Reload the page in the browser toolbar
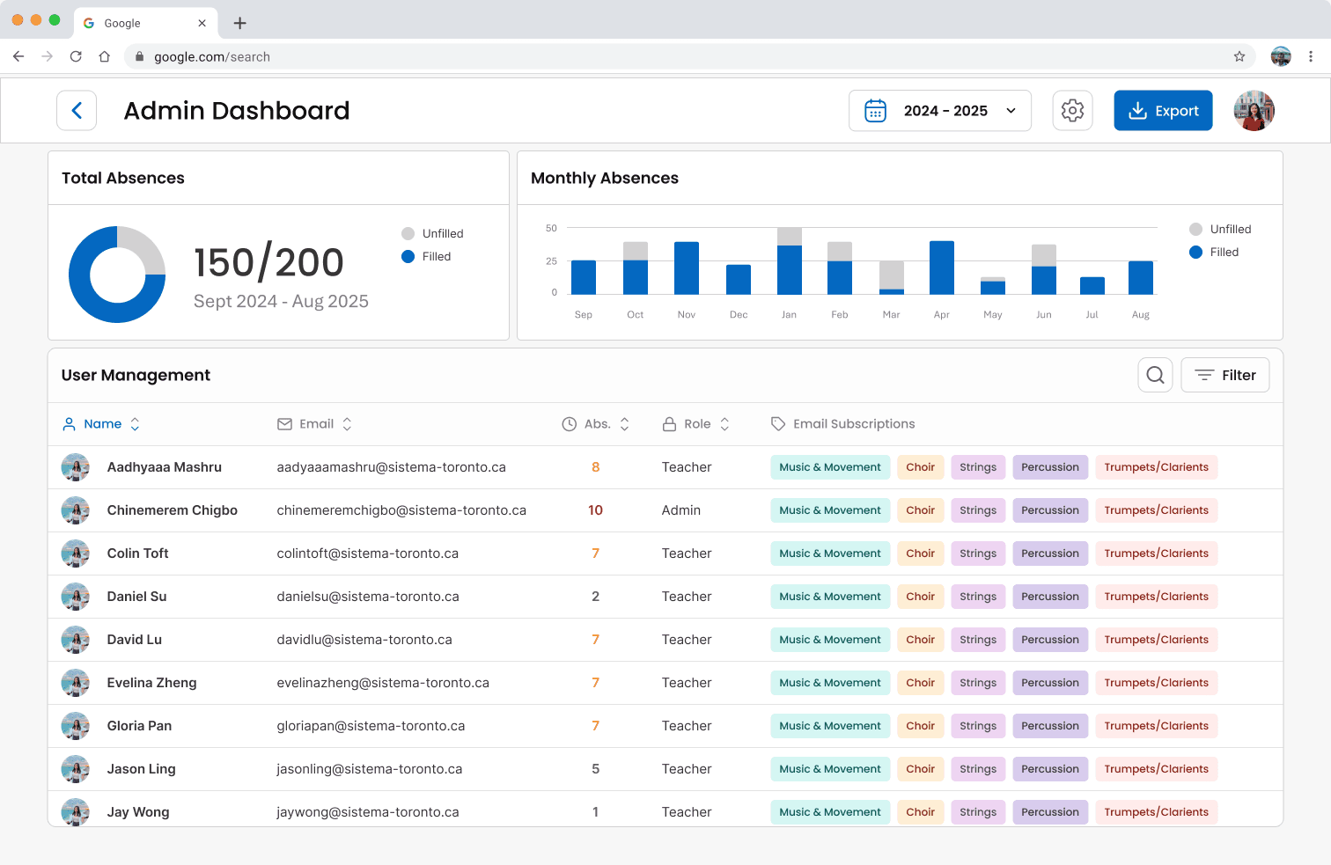The height and width of the screenshot is (865, 1331). coord(76,56)
